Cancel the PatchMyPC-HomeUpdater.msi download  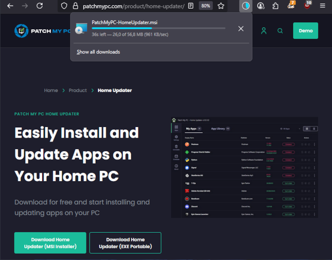[x=241, y=28]
